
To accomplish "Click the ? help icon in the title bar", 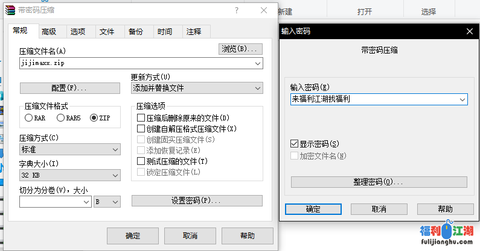I will (236, 10).
